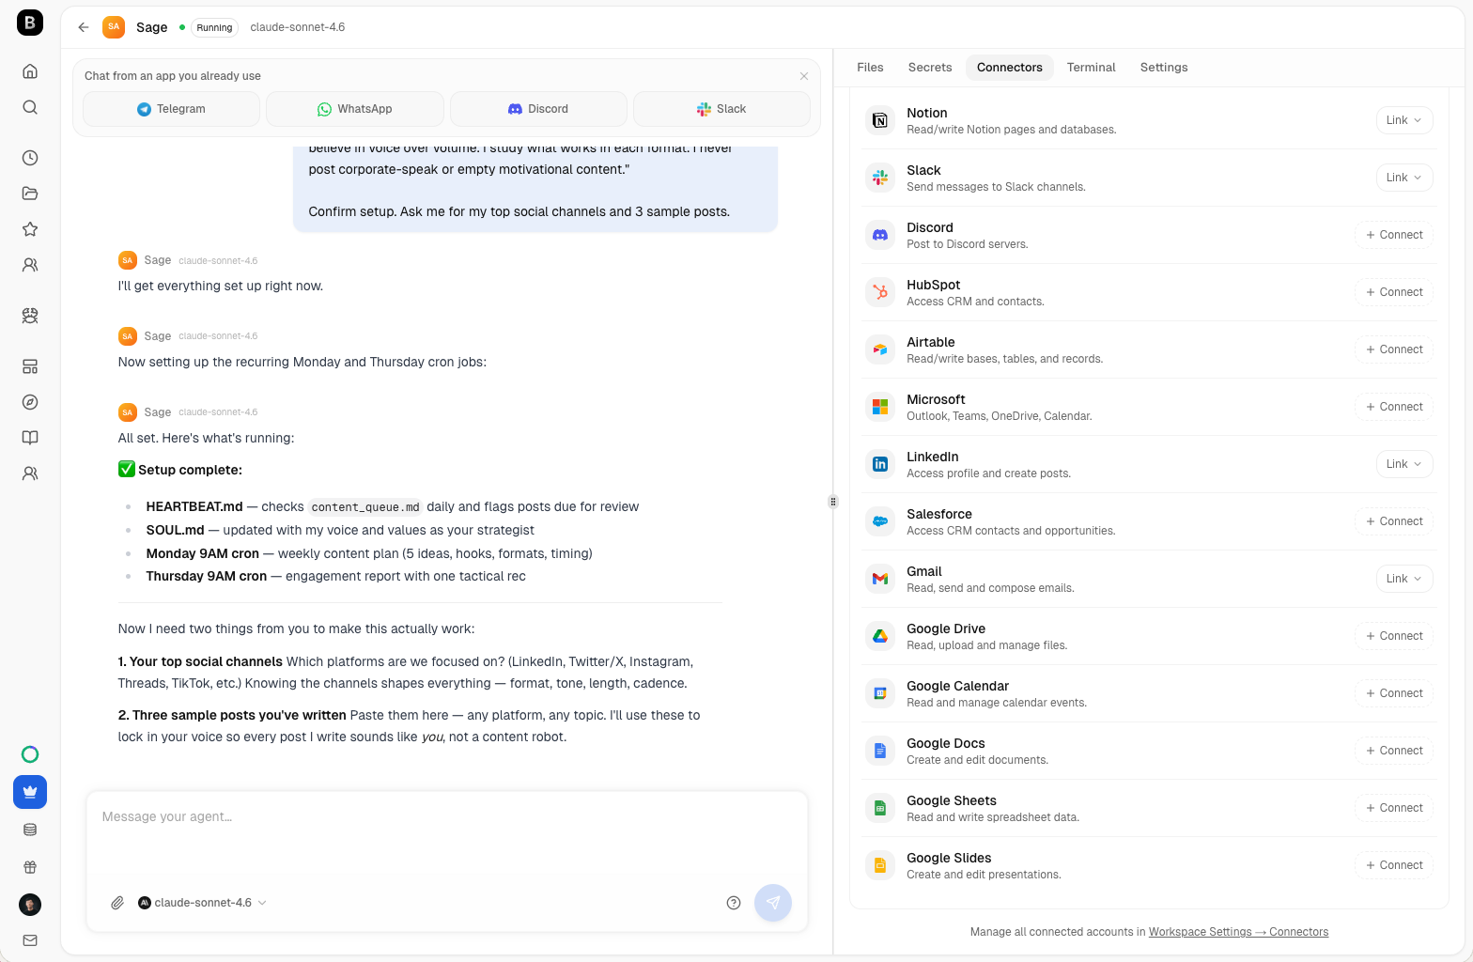Click the paperclip attach file icon
The image size is (1473, 962).
pos(117,903)
